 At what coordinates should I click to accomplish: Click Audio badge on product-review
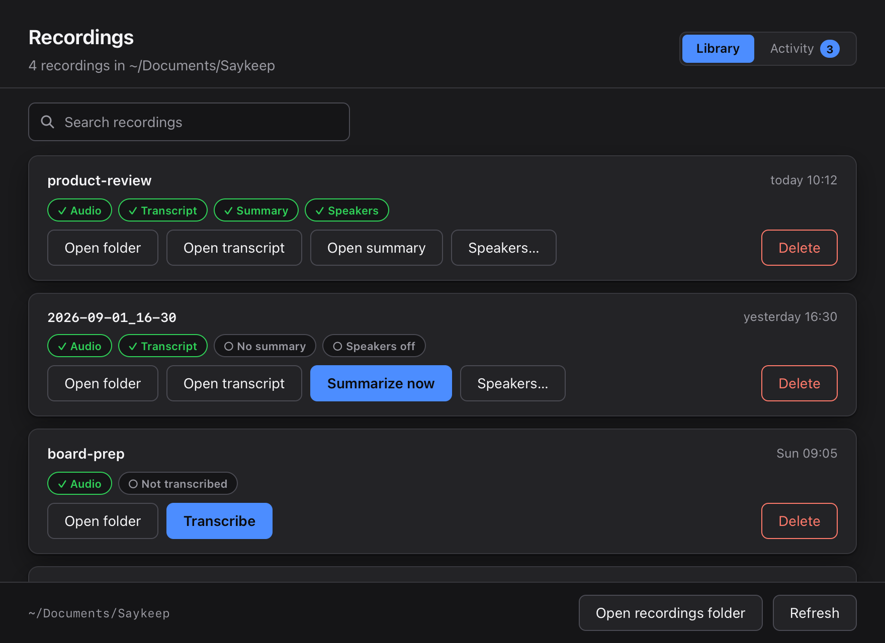coord(79,210)
